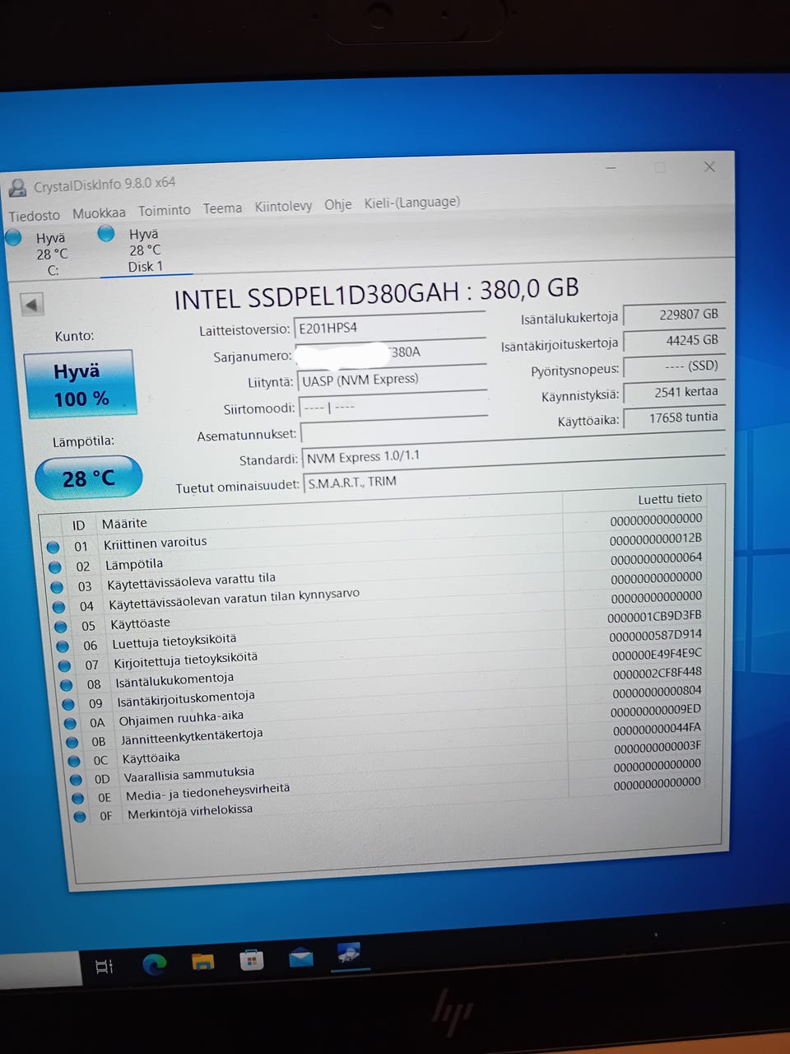
Task: Click status dot for Käyttöaika attribute row
Action: click(x=74, y=761)
